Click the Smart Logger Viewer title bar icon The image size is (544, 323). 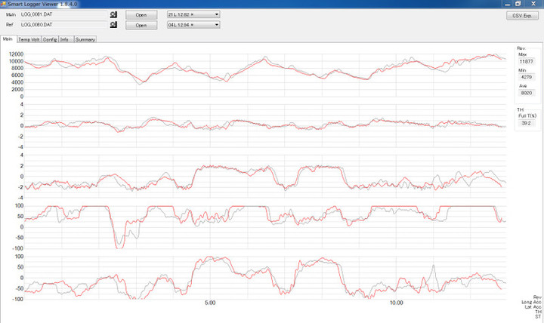(x=4, y=4)
